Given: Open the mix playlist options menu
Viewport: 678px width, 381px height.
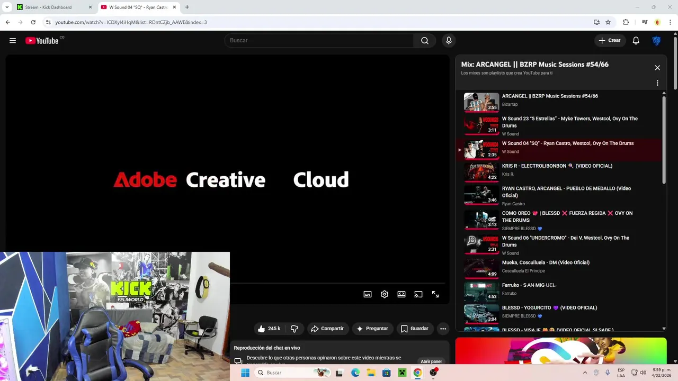Looking at the screenshot, I should point(657,83).
